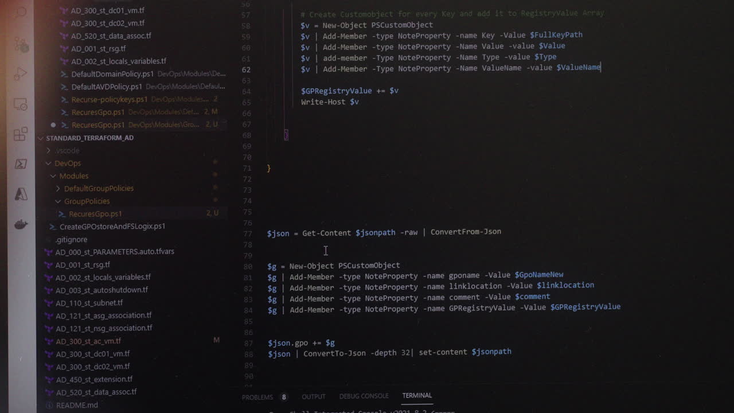Screen dimensions: 734x413
Task: Open the Remote Explorer panel
Action: point(20,103)
